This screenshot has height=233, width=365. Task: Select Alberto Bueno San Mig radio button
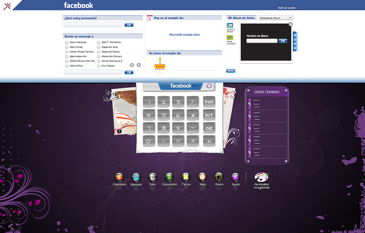[x=67, y=61]
